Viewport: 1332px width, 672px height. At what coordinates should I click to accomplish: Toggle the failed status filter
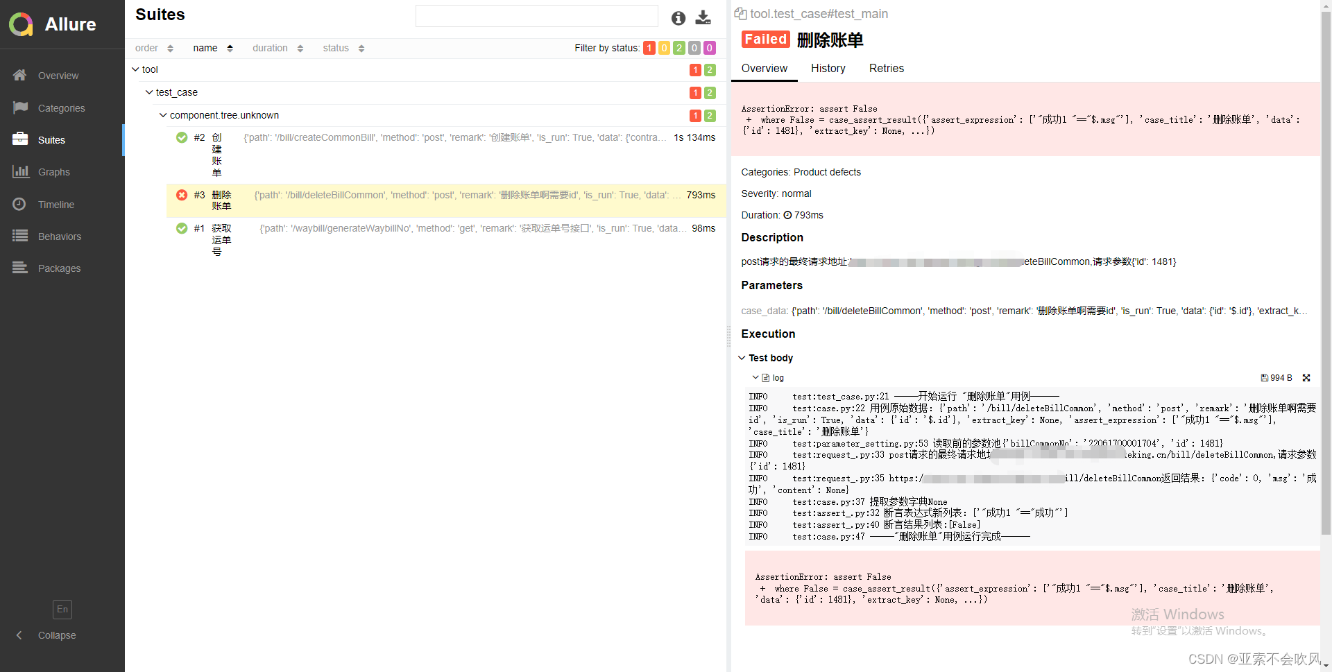coord(649,48)
